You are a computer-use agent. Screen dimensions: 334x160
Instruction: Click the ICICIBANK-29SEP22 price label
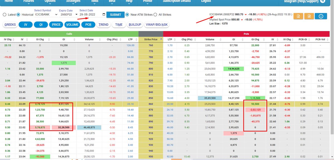[222, 14]
